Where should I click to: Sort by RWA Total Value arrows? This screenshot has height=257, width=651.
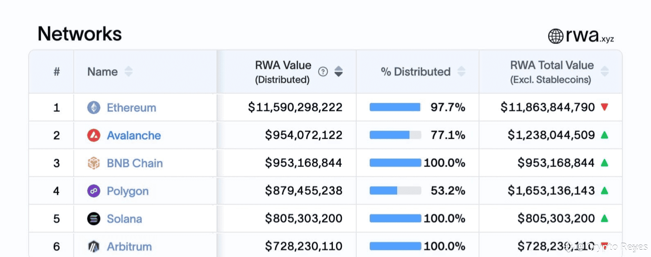click(x=605, y=72)
